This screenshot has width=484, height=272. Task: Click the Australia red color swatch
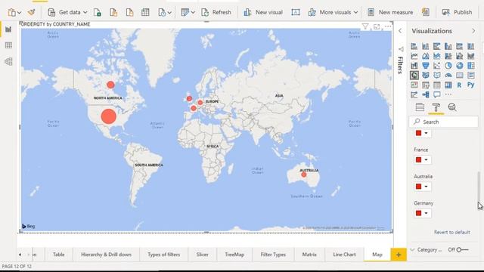click(x=418, y=187)
